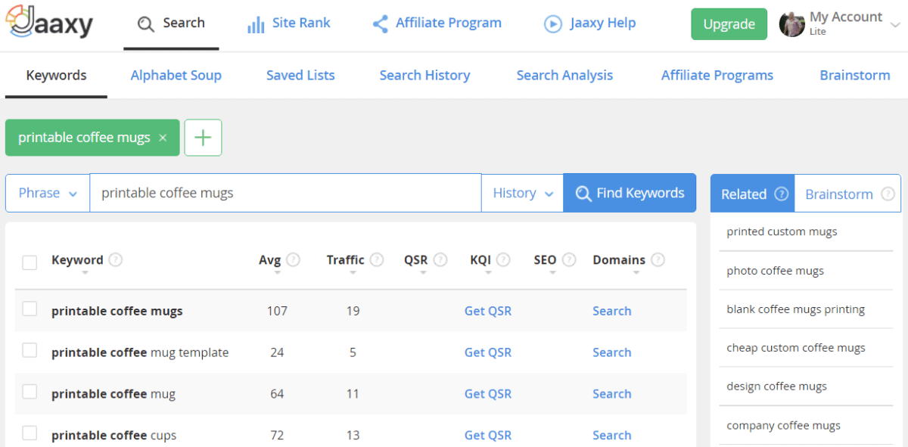Image resolution: width=908 pixels, height=447 pixels.
Task: Open help for Domains column
Action: 658,259
